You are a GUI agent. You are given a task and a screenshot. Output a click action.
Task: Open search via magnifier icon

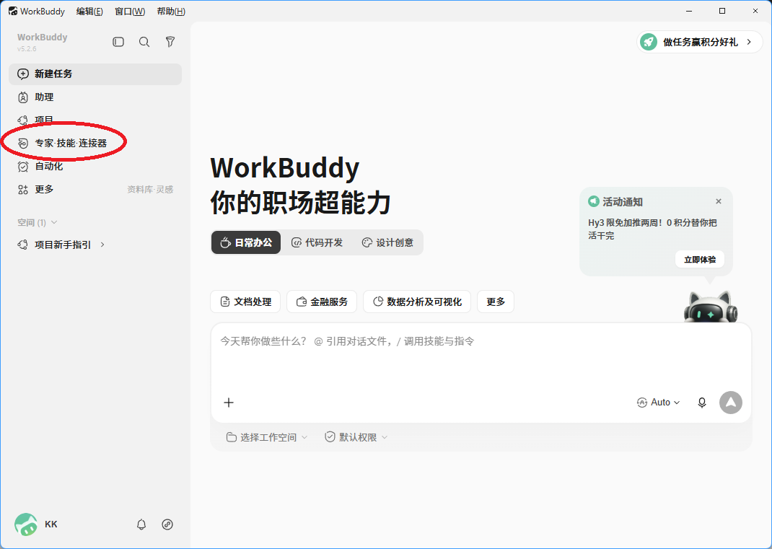144,42
